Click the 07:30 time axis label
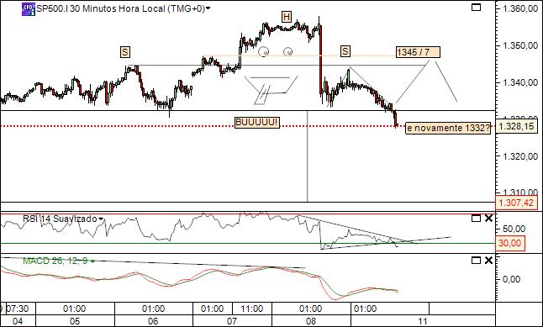 pyautogui.click(x=17, y=309)
